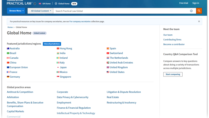Click inside the Search Practical Law Global field

pyautogui.click(x=120, y=11)
